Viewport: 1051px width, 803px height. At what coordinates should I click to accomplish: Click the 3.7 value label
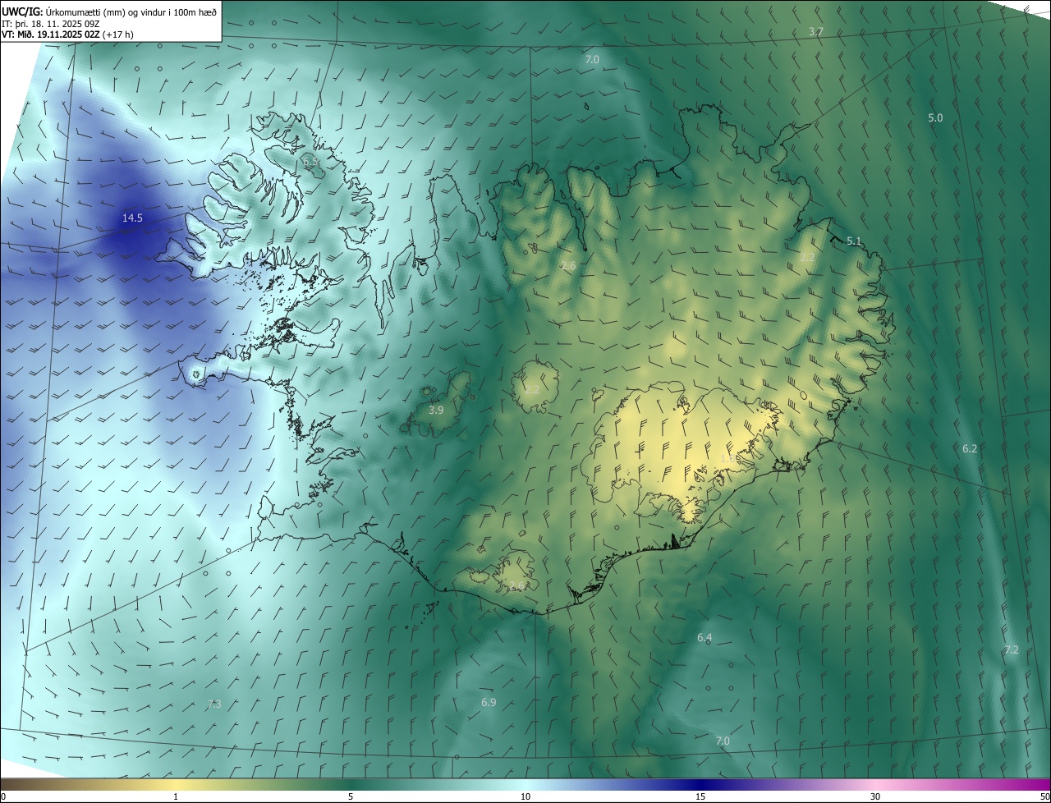coord(816,31)
